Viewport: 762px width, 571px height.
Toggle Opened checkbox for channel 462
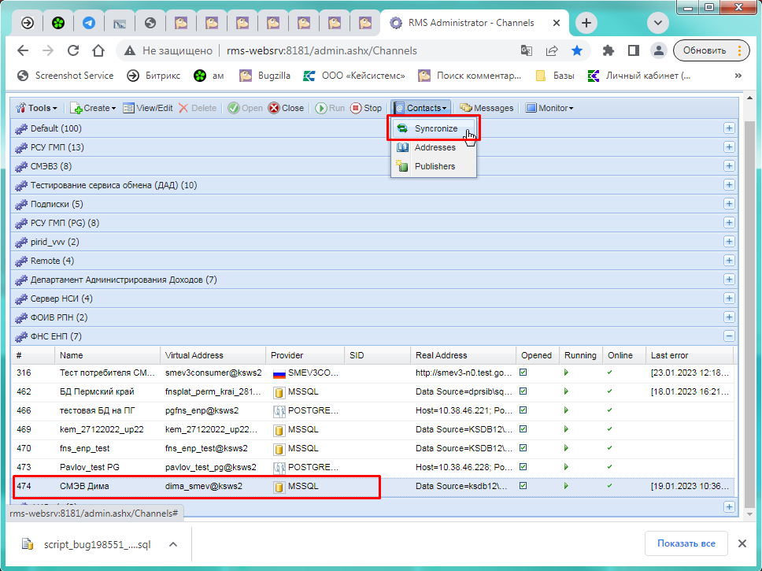(523, 391)
